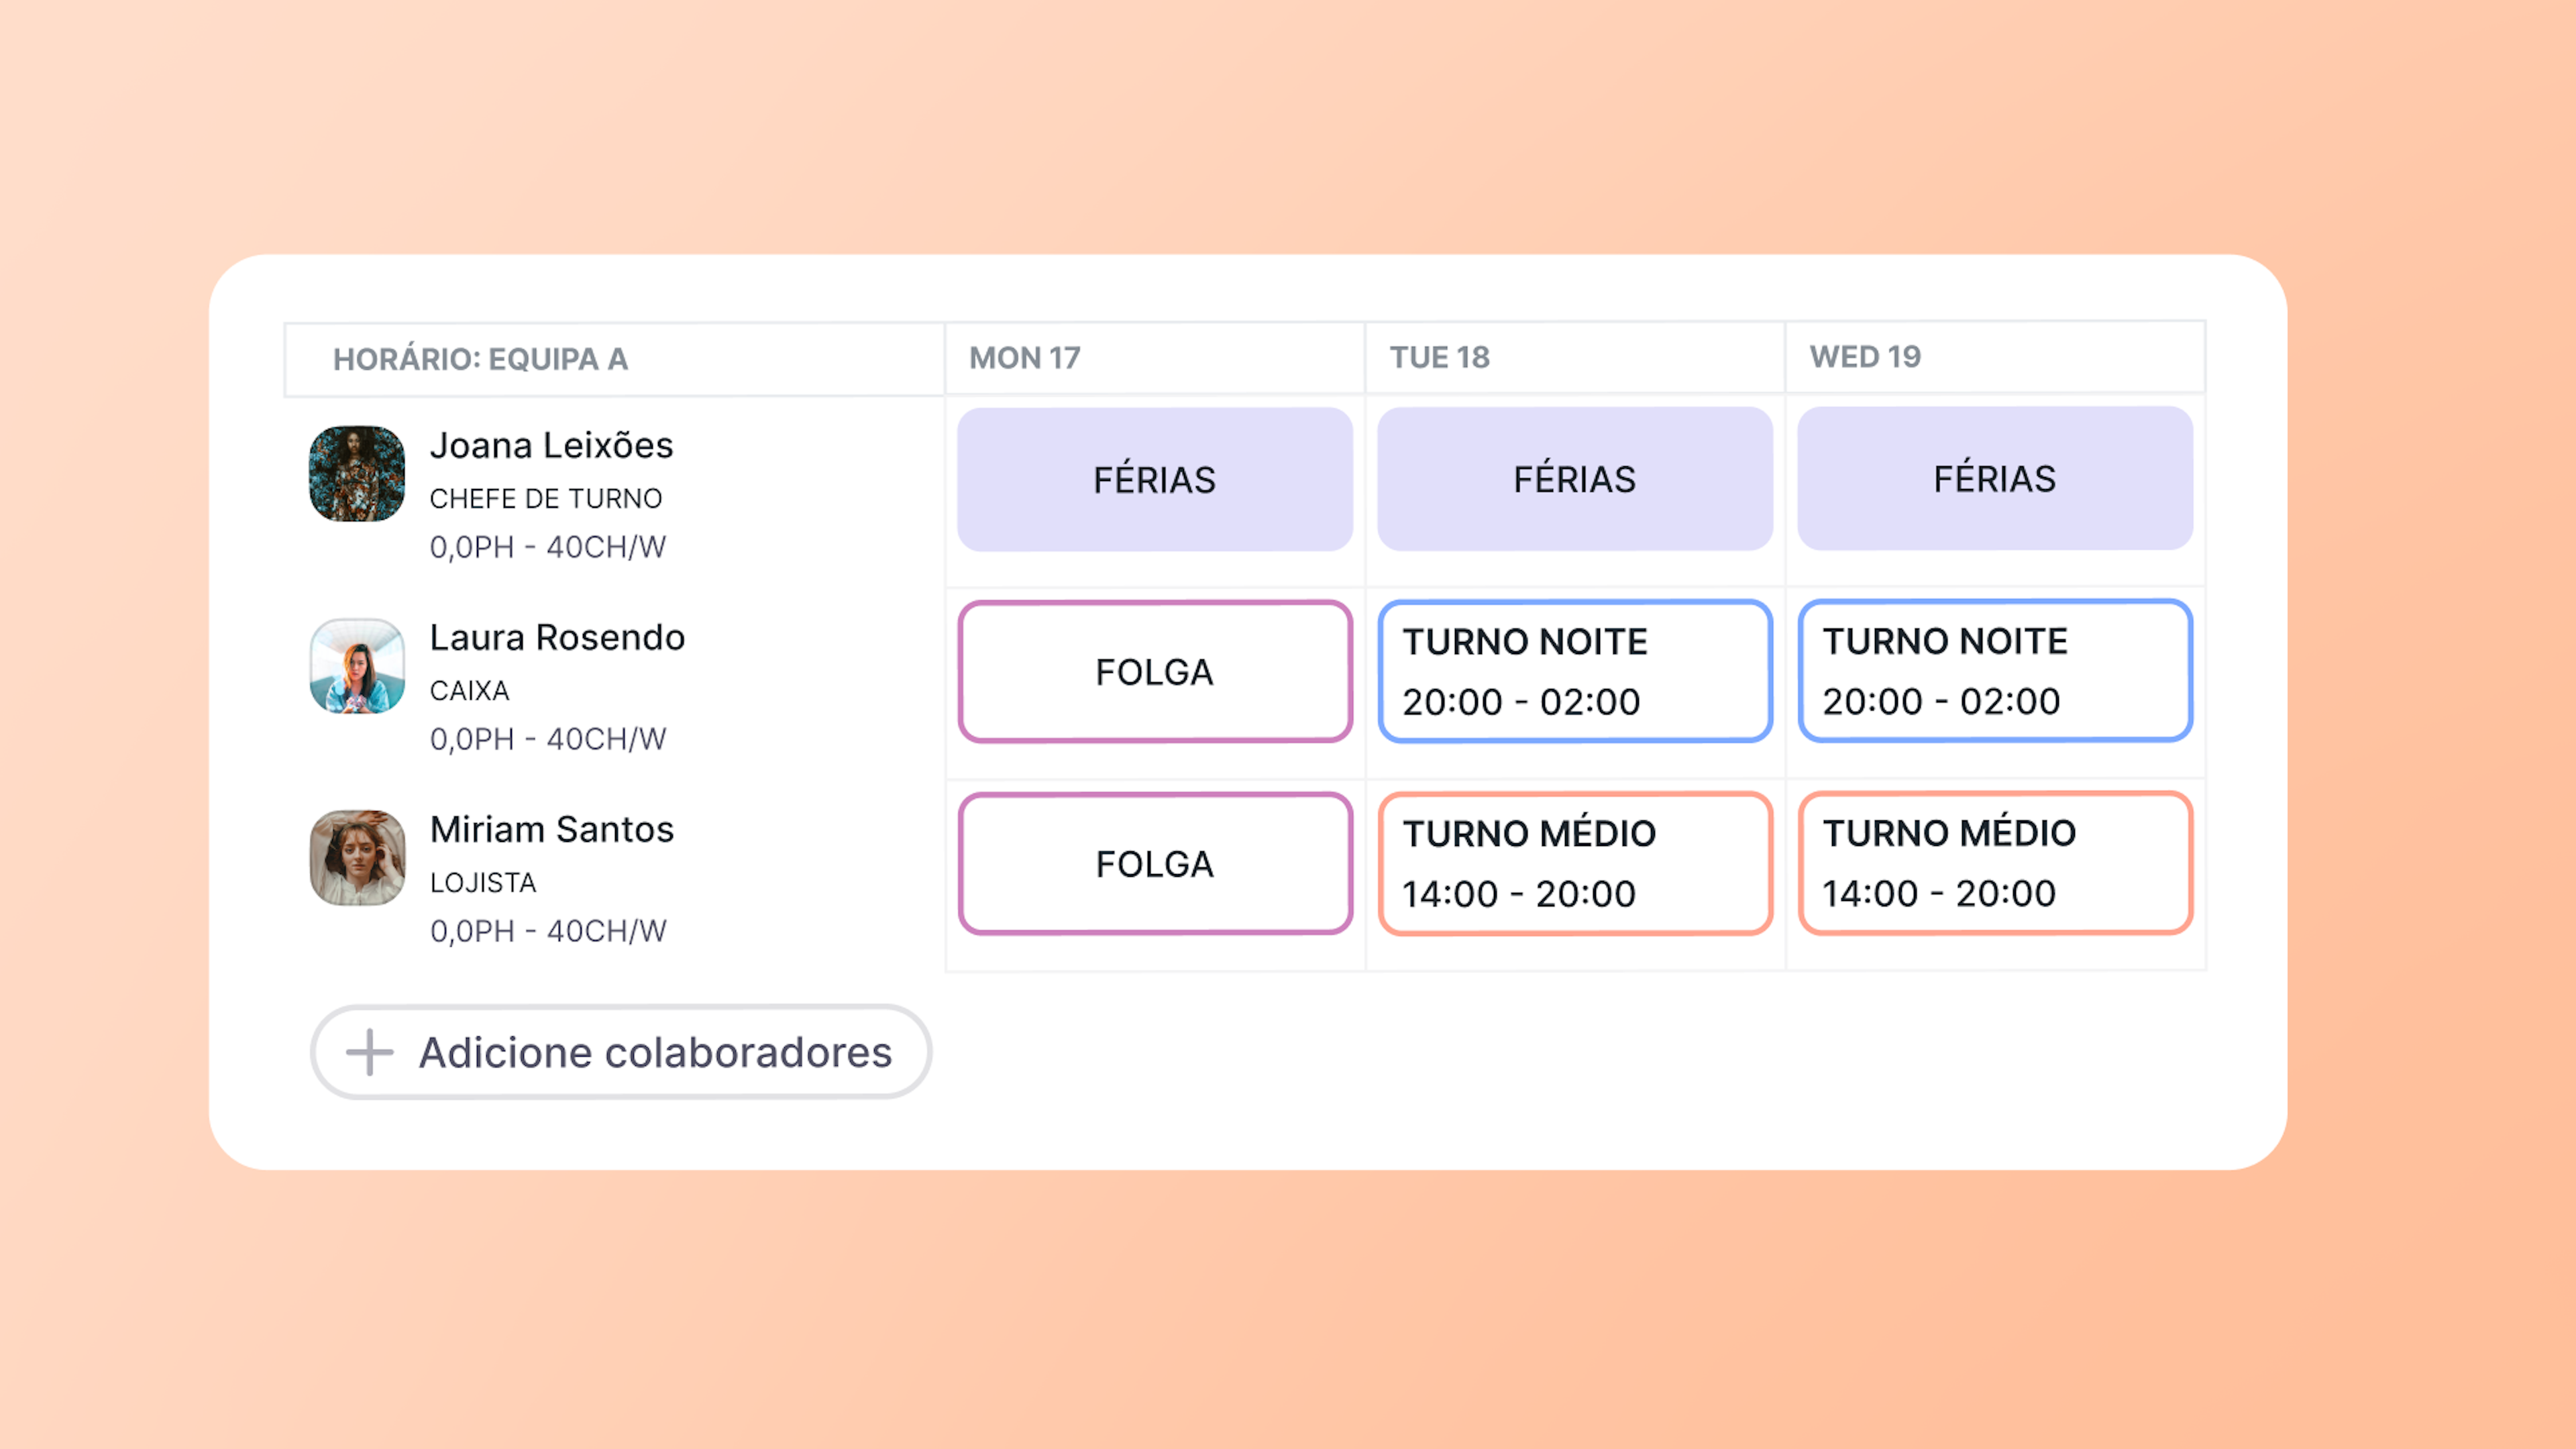The width and height of the screenshot is (2576, 1449).
Task: Click the WED 19 column header
Action: point(1995,357)
